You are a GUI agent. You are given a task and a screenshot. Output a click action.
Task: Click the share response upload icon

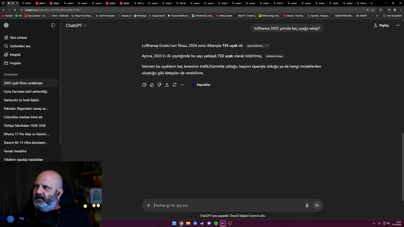tap(167, 85)
